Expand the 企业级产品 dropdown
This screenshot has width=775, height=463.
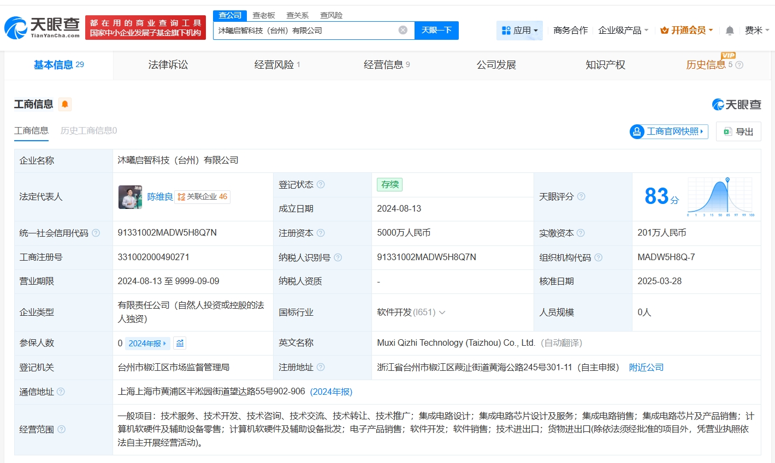coord(623,31)
